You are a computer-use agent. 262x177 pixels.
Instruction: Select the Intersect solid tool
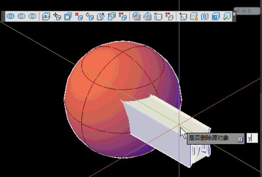(32, 16)
